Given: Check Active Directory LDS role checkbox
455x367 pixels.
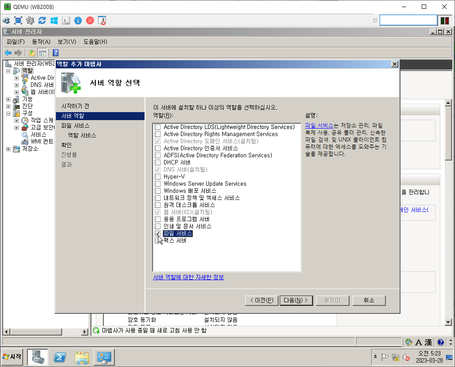Looking at the screenshot, I should point(157,127).
